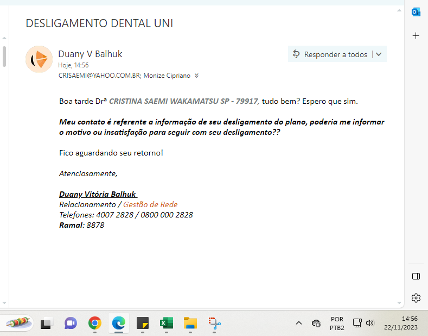Image resolution: width=428 pixels, height=336 pixels.
Task: Click subject DESLIGAMENTO DENTAL UNI
Action: click(x=99, y=23)
